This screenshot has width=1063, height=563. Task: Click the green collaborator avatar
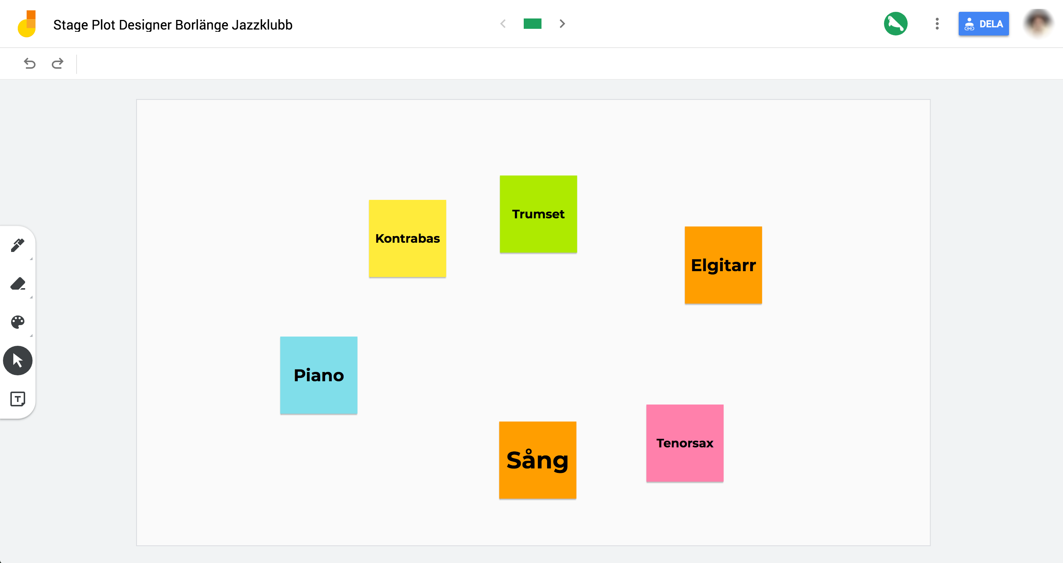895,24
